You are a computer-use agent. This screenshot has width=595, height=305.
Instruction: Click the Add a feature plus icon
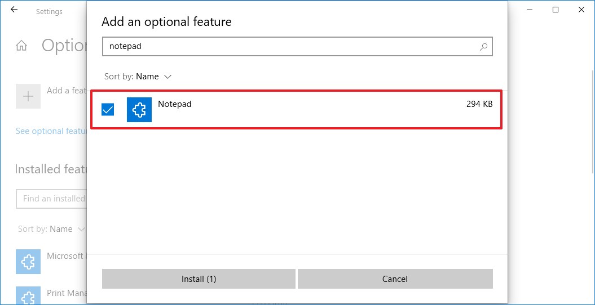pos(28,96)
